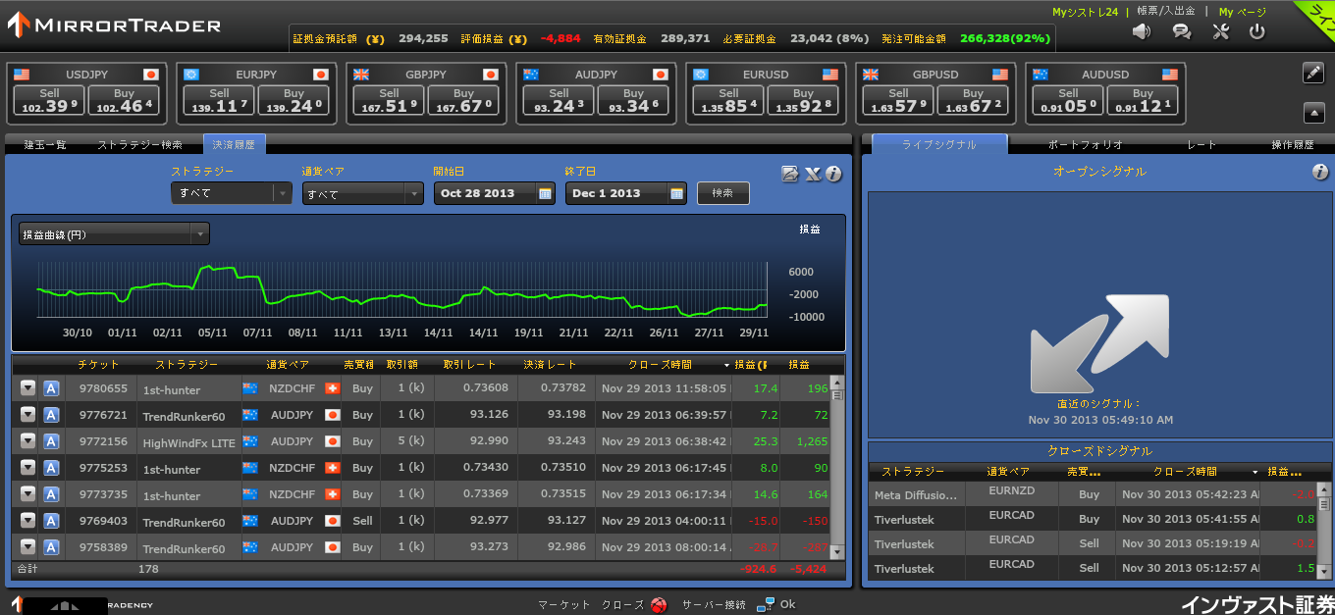Collapse the rates bar with up arrow
The height and width of the screenshot is (615, 1335).
[1314, 113]
